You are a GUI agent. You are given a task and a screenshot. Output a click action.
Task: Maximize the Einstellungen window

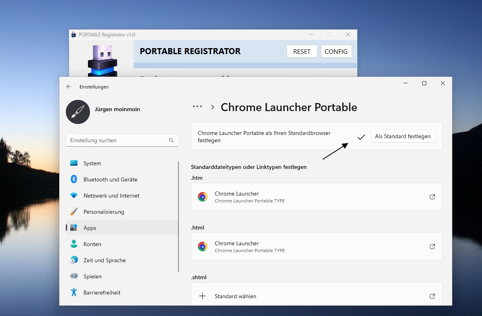coord(424,83)
